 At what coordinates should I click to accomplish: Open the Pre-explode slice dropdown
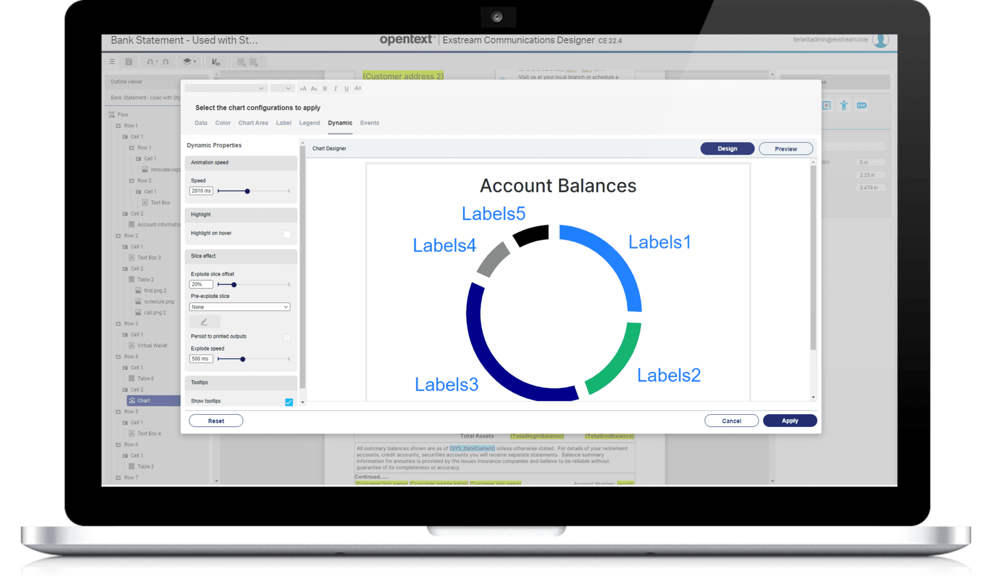240,307
